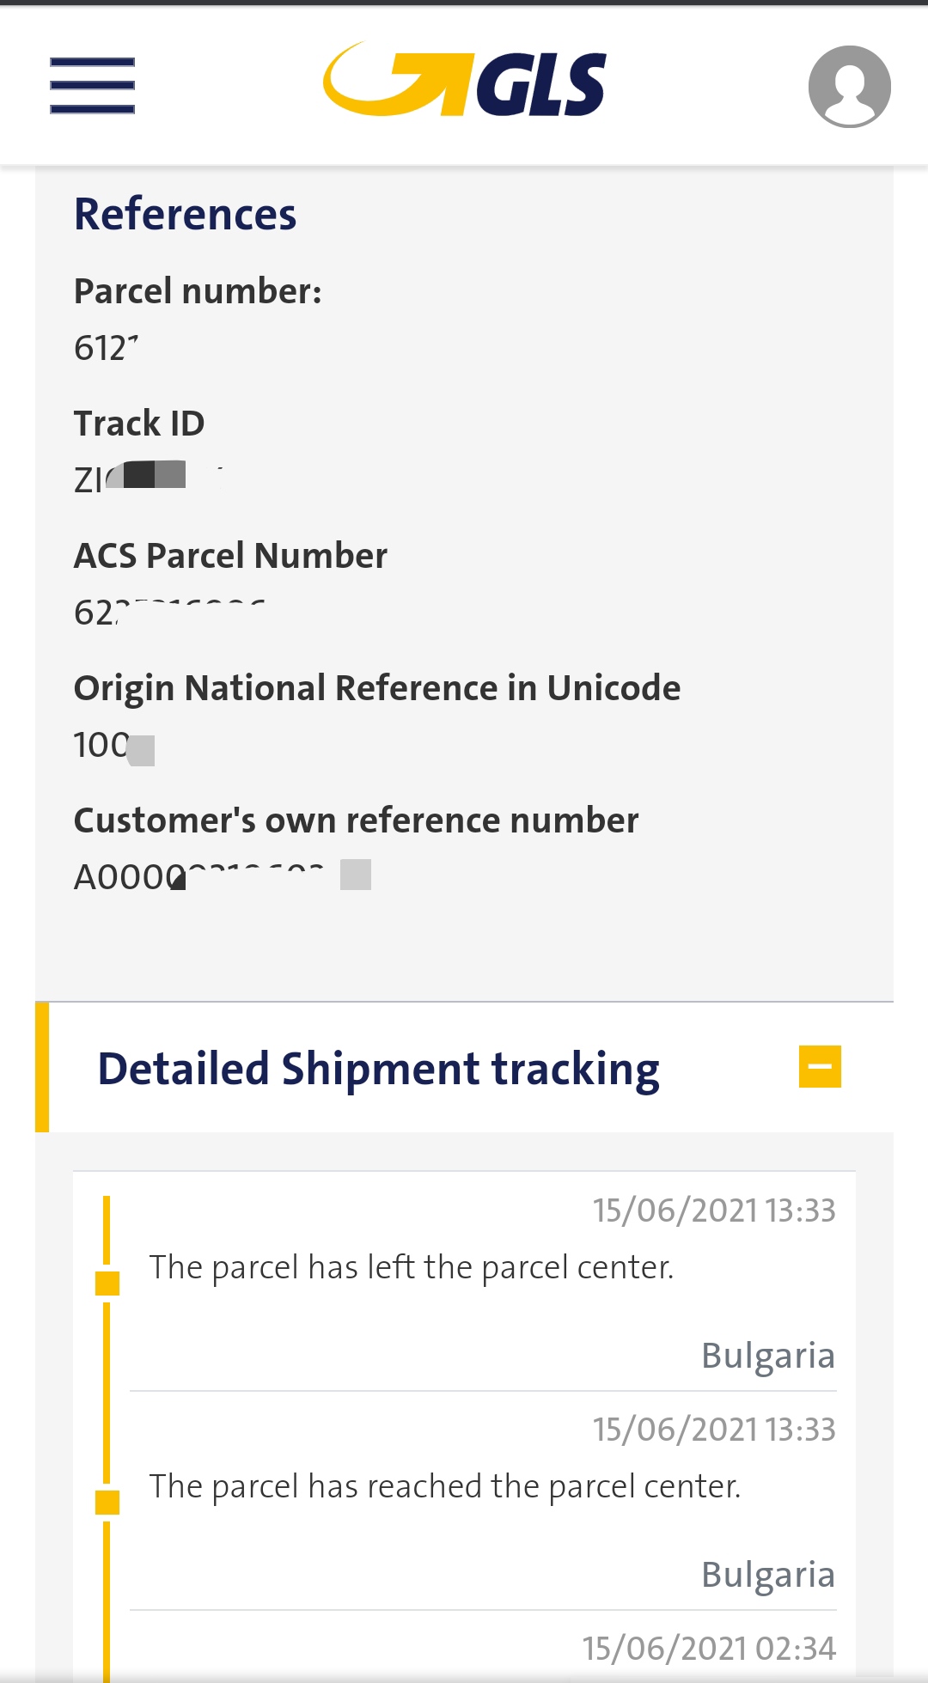The image size is (928, 1683).
Task: Click the first 15/06/2021 13:33 timestamp
Action: click(713, 1210)
